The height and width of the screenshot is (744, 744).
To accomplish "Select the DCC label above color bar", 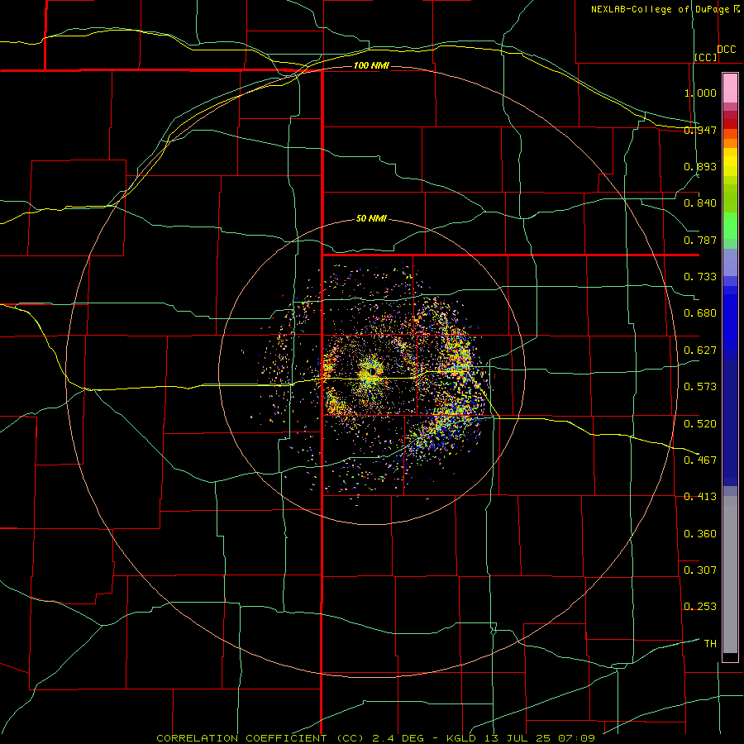I will [726, 50].
